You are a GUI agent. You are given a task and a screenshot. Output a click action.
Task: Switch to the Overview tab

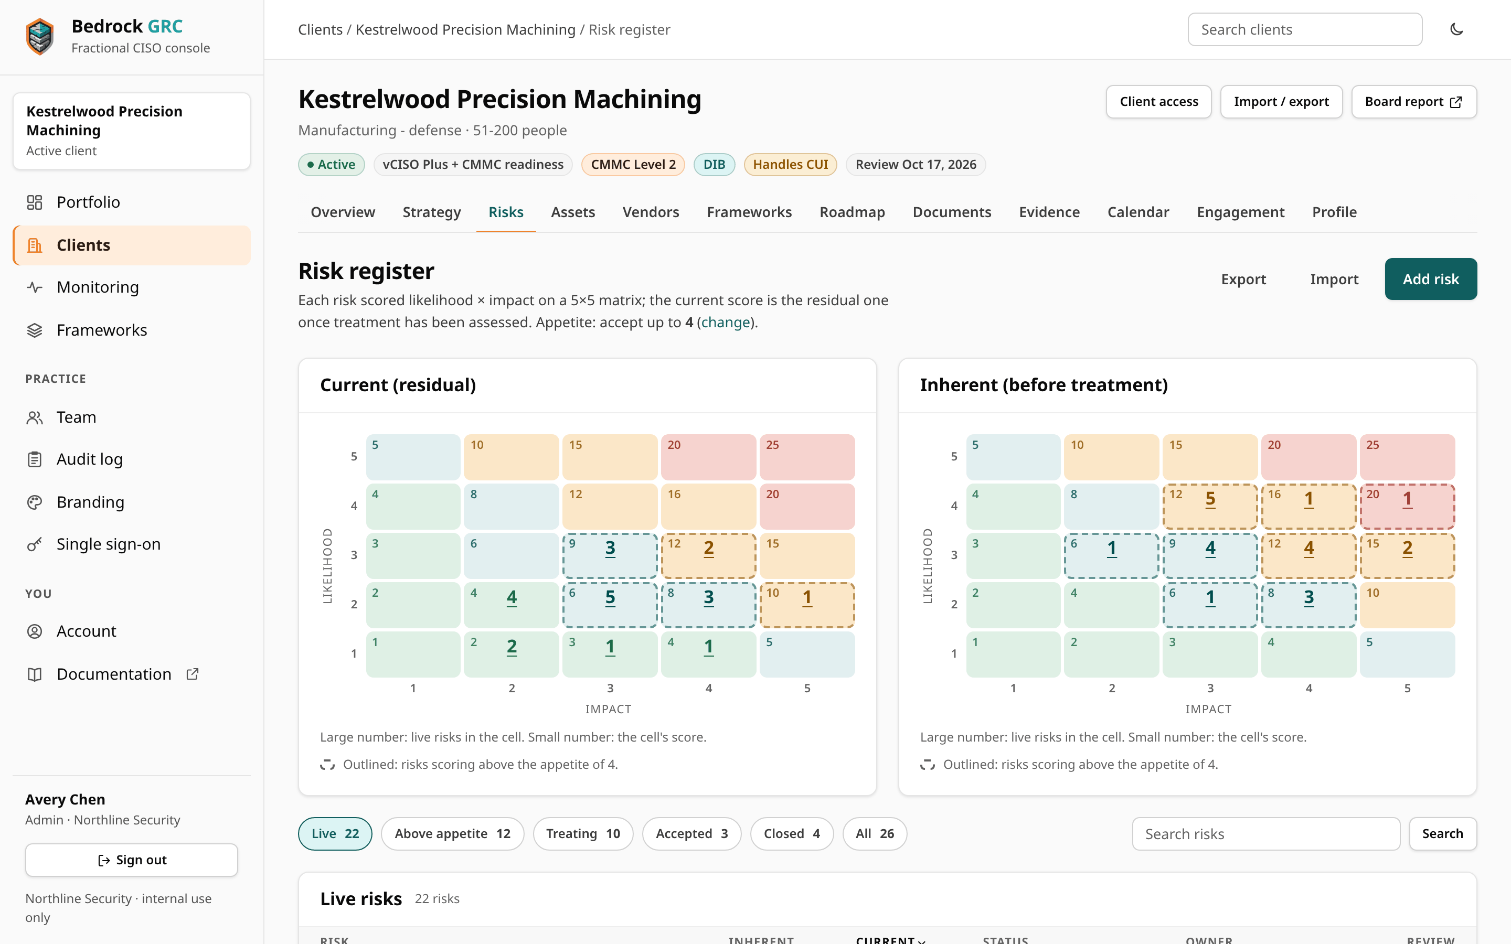[343, 212]
